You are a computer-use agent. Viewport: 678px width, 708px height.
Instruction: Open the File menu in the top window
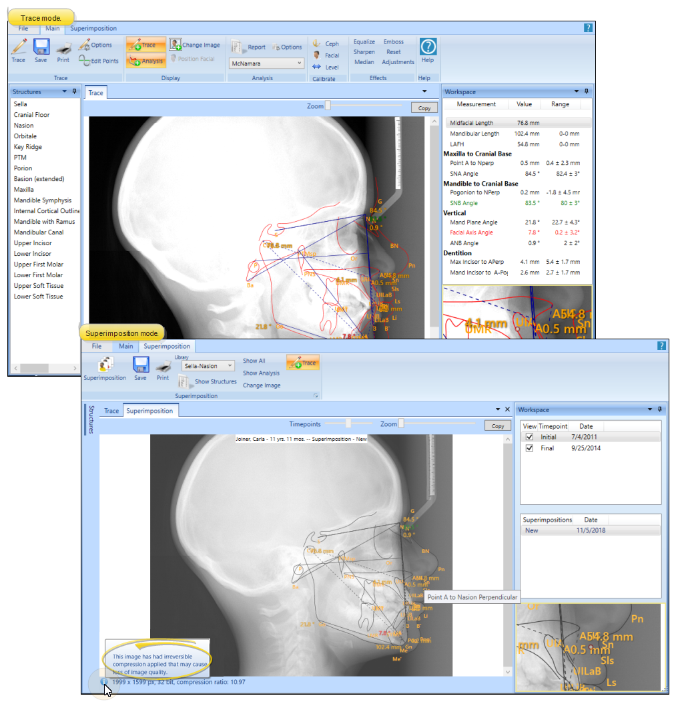pyautogui.click(x=23, y=29)
